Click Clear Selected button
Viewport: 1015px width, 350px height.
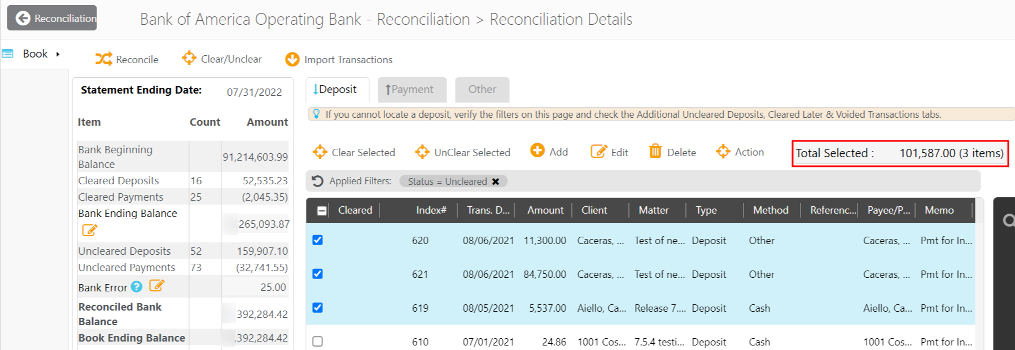click(355, 152)
